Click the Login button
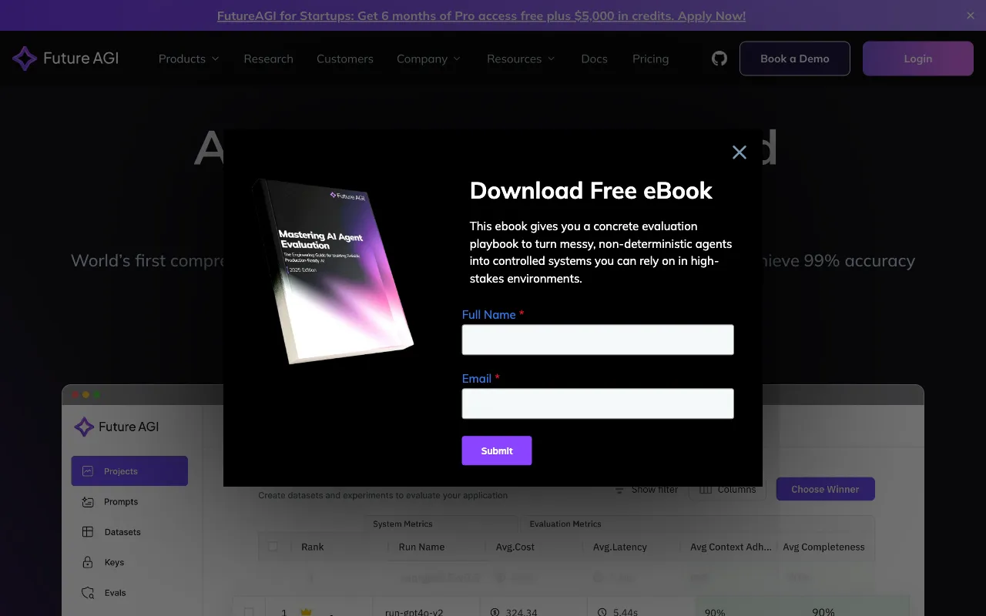The image size is (986, 616). coord(918,59)
